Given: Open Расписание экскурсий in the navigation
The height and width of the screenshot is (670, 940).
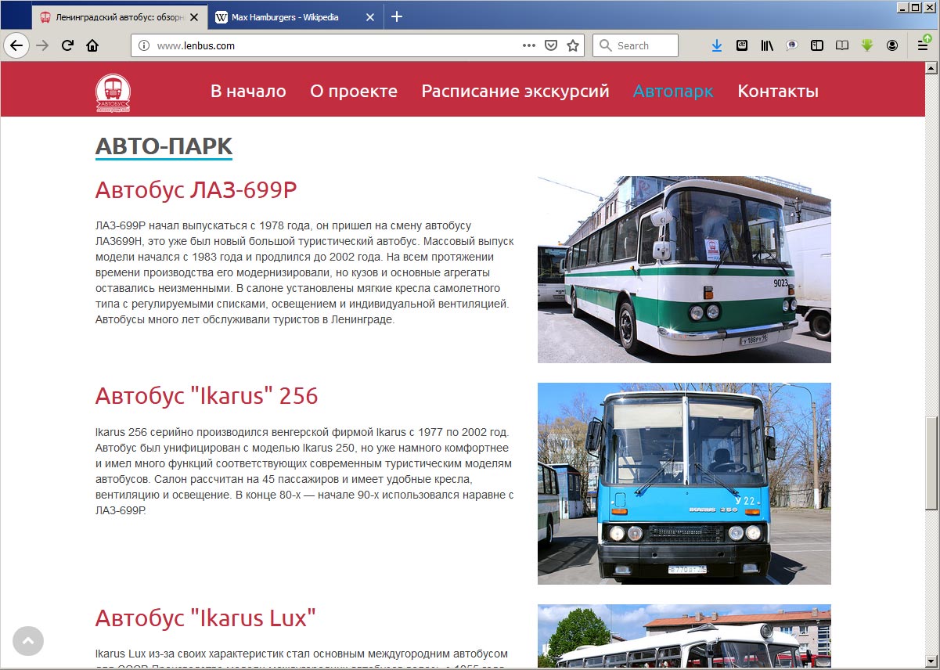Looking at the screenshot, I should click(x=515, y=92).
